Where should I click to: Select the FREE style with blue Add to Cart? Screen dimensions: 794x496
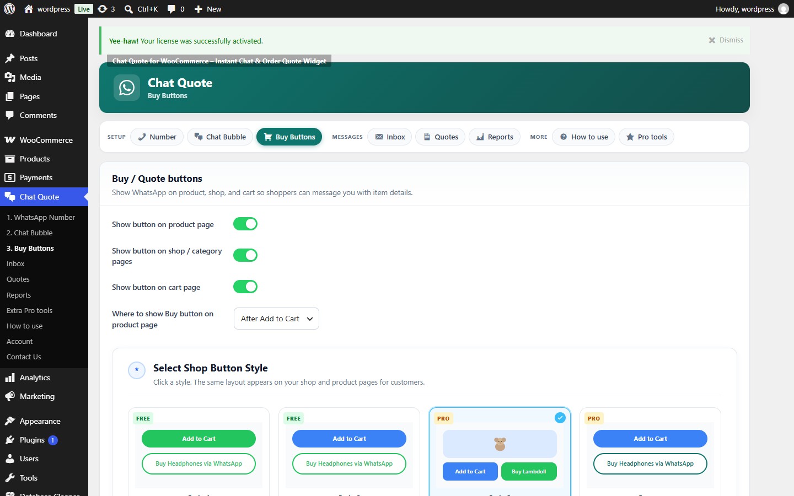tap(349, 451)
